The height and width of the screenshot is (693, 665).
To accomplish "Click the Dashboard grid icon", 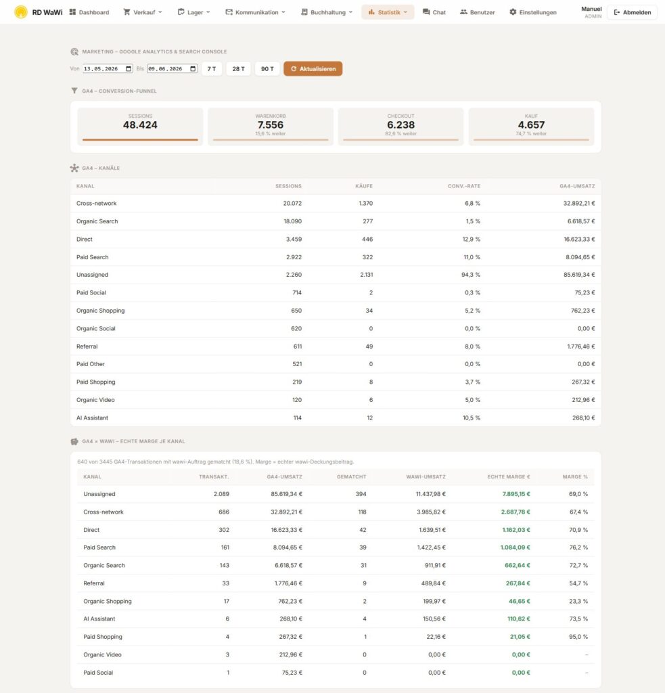I will point(72,12).
